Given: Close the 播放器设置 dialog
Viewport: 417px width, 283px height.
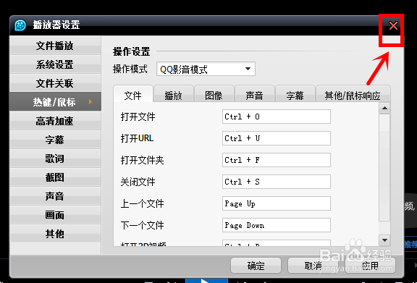Looking at the screenshot, I should (393, 25).
